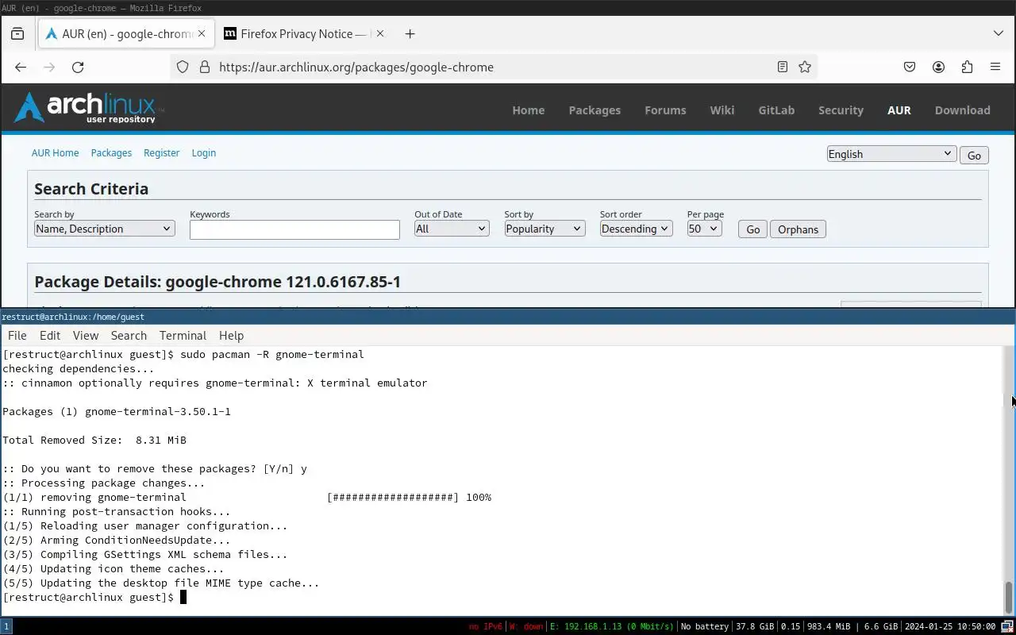Click the Arch Linux user repository logo

point(88,108)
